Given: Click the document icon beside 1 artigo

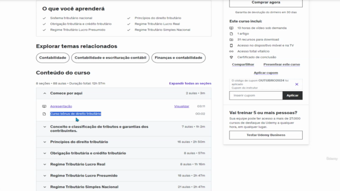Looking at the screenshot, I should coord(232,34).
